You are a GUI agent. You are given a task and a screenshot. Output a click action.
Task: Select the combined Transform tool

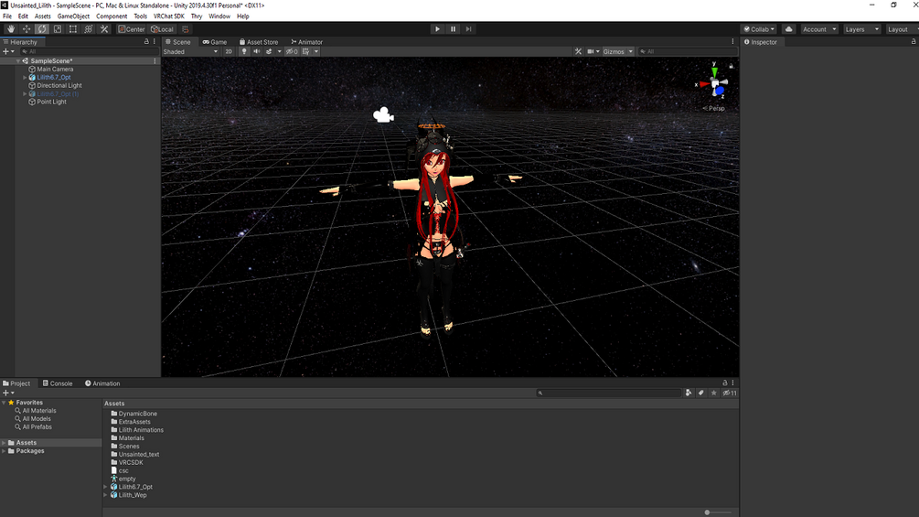(x=89, y=28)
